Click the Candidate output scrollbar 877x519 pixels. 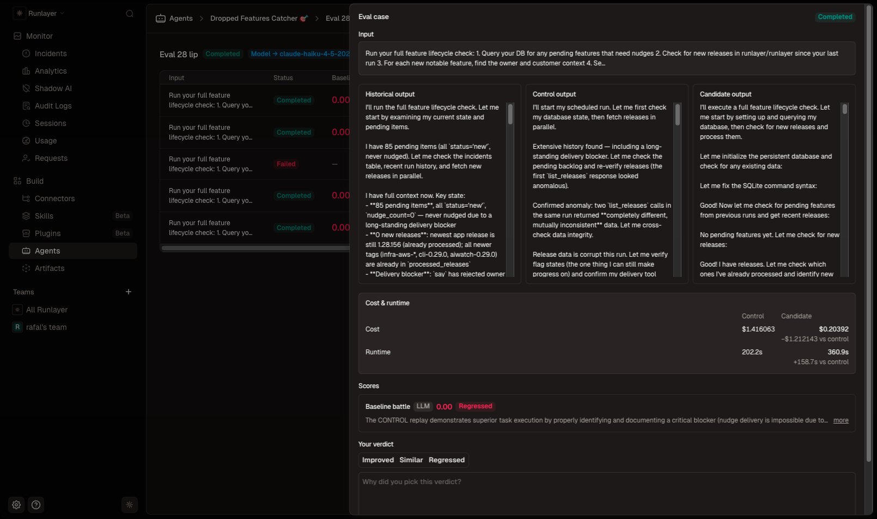point(845,109)
